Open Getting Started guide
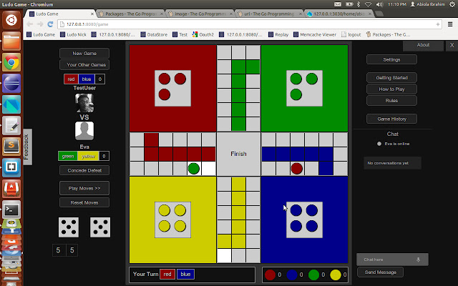The image size is (458, 286). 391,78
